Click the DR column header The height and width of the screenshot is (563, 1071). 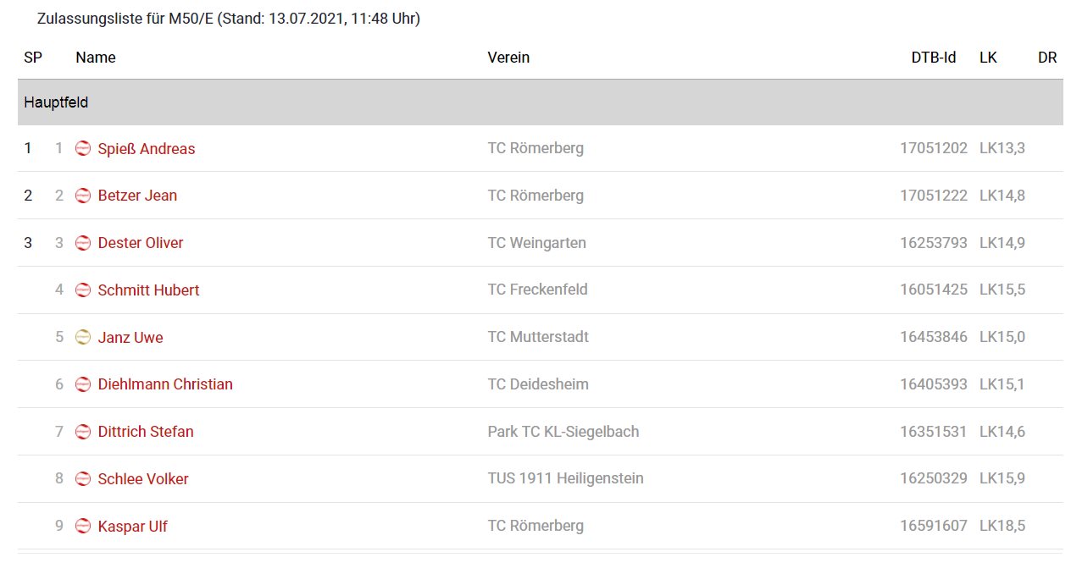1047,58
